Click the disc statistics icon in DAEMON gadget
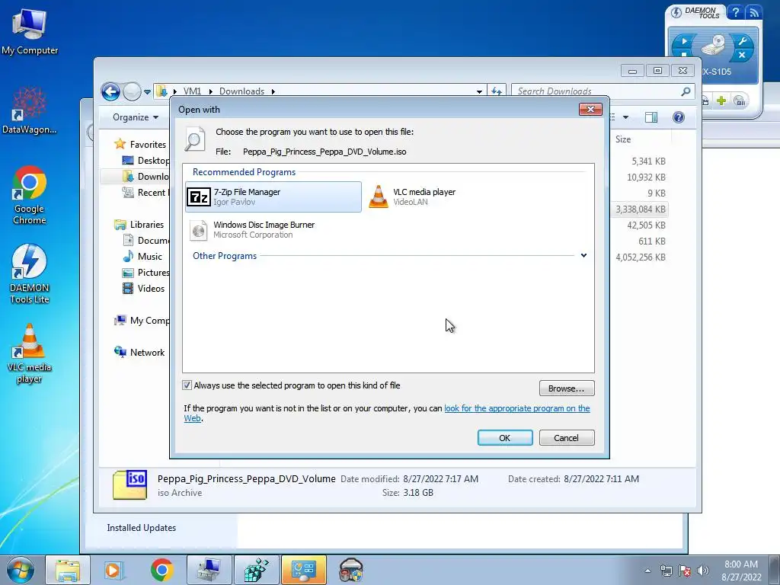The image size is (780, 585). click(740, 101)
